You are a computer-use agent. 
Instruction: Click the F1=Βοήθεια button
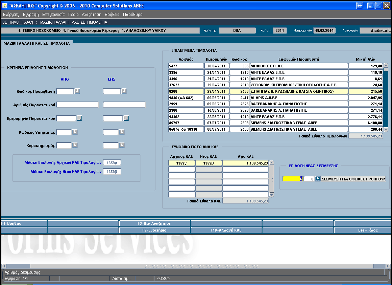pyautogui.click(x=24, y=223)
